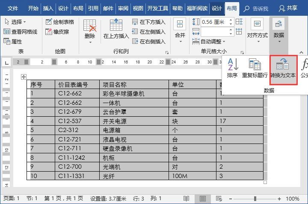
Task: Click Insert Above (在上方插入) icon
Action: click(116, 29)
